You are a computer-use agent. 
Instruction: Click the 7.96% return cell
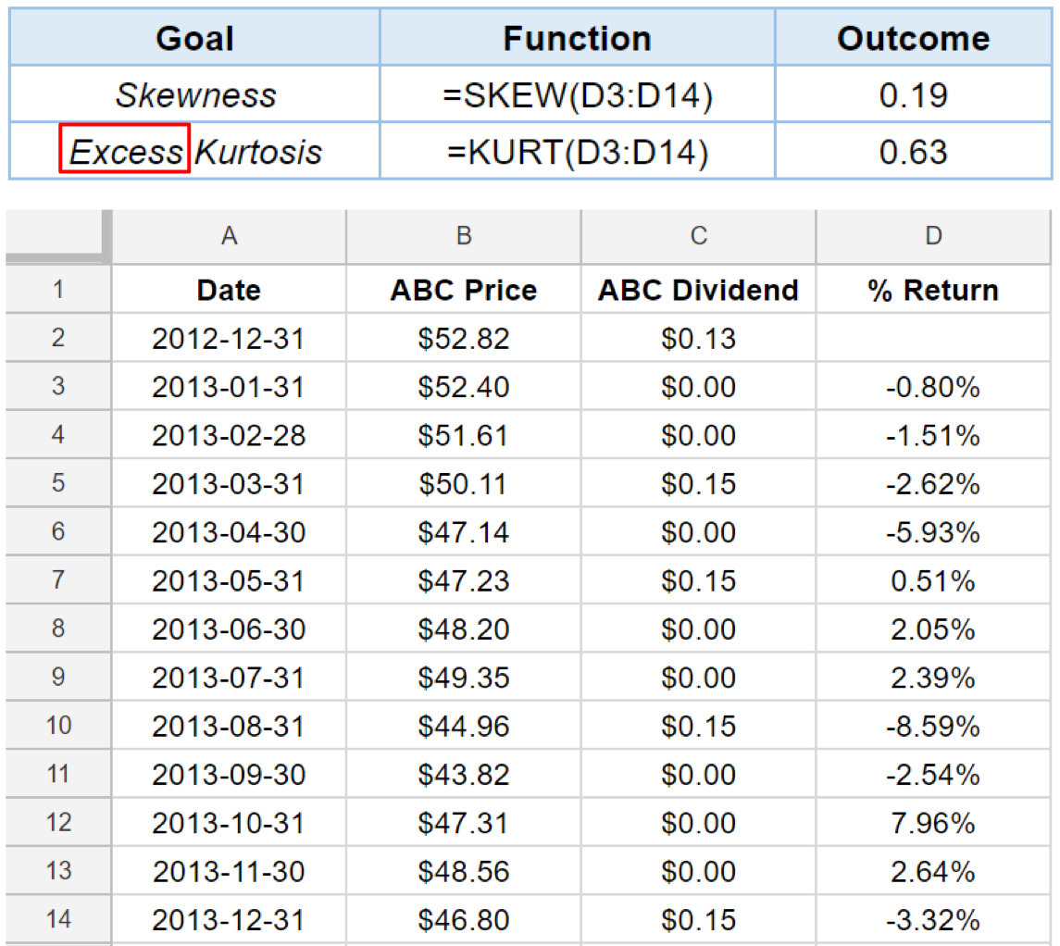click(933, 822)
